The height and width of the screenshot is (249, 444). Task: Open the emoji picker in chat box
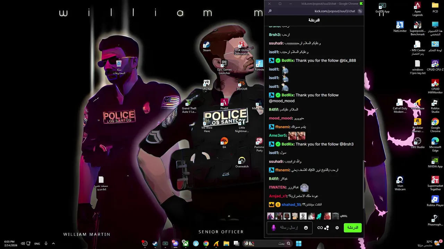pos(306,228)
